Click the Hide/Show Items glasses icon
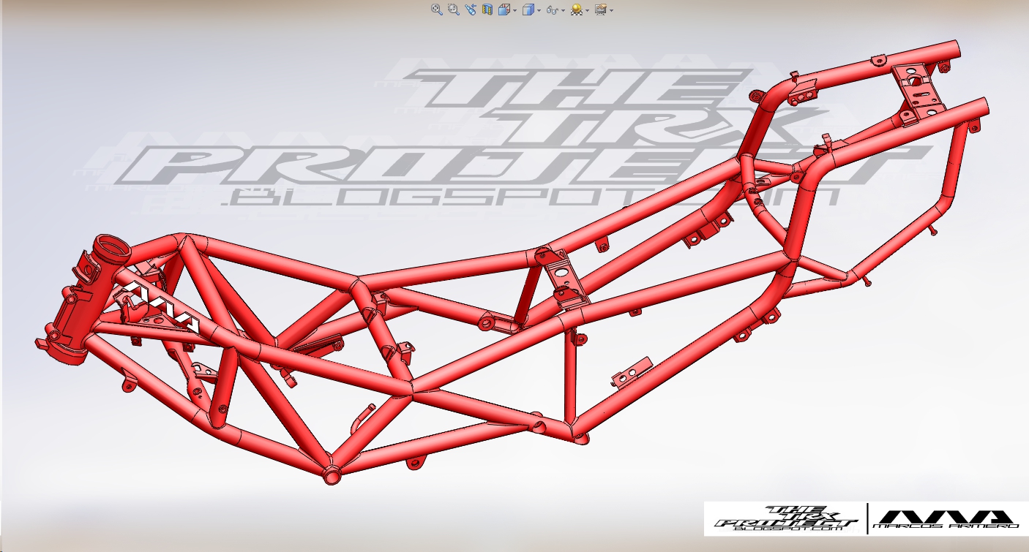This screenshot has width=1029, height=552. point(553,10)
